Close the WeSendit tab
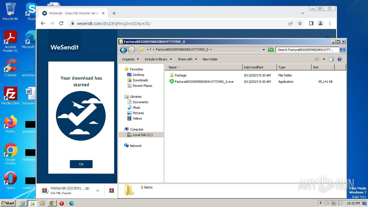Viewport: 368px width, 207px height. (103, 13)
